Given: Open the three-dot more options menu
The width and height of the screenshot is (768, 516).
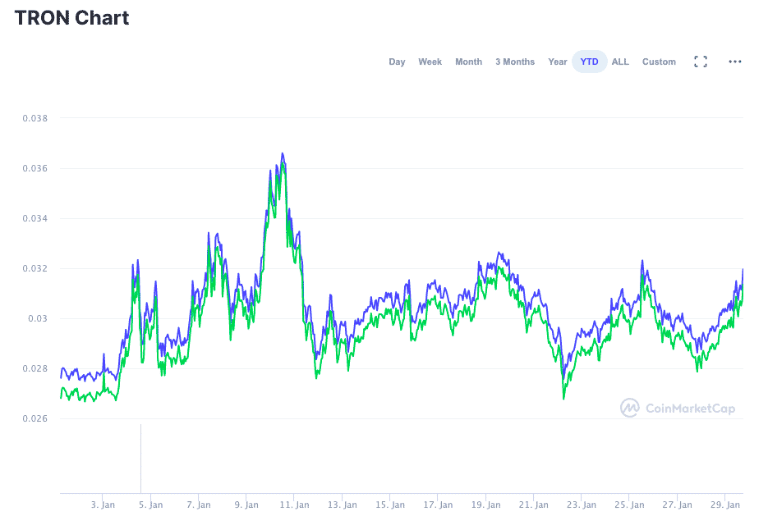Looking at the screenshot, I should (x=734, y=62).
